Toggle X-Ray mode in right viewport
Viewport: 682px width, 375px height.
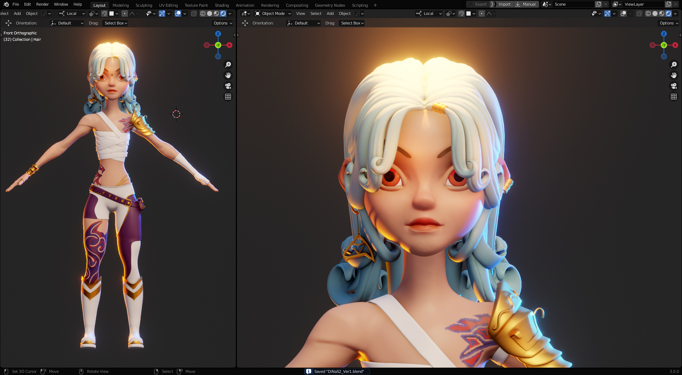click(x=639, y=13)
